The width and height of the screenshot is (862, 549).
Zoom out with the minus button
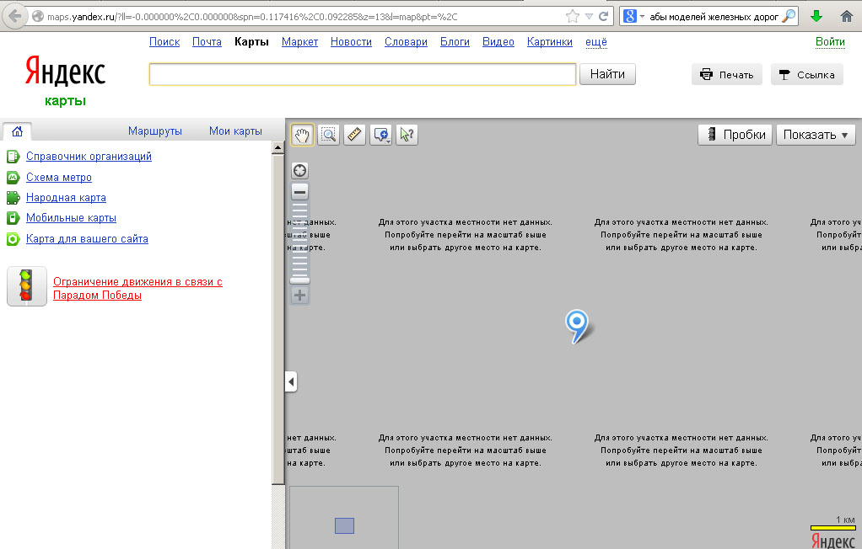299,192
